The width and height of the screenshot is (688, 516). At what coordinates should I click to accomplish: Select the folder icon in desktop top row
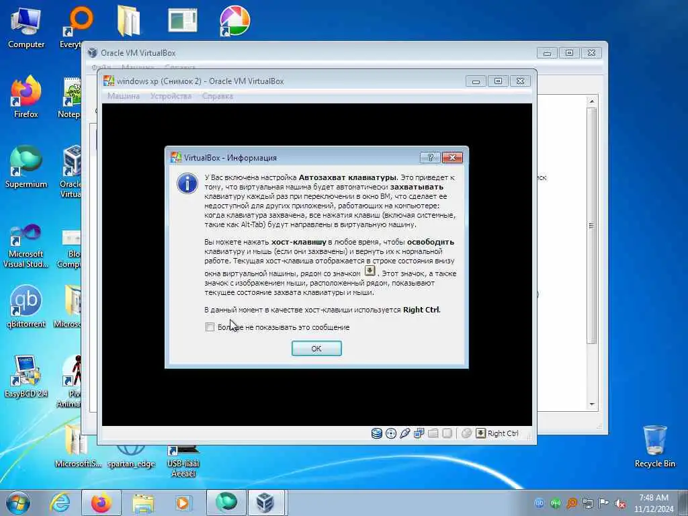(128, 21)
